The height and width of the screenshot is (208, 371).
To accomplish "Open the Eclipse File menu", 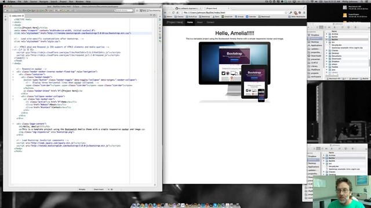I will (19, 1).
